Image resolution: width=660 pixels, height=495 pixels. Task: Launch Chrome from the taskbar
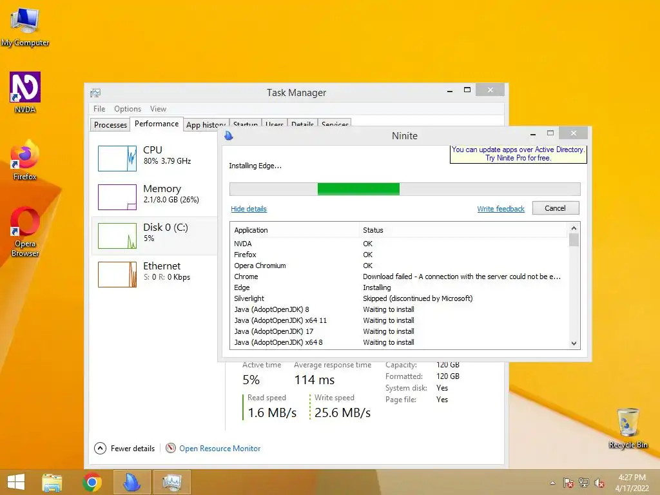[x=92, y=482]
